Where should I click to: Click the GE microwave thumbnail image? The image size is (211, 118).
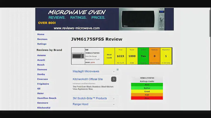pyautogui.click(x=78, y=56)
